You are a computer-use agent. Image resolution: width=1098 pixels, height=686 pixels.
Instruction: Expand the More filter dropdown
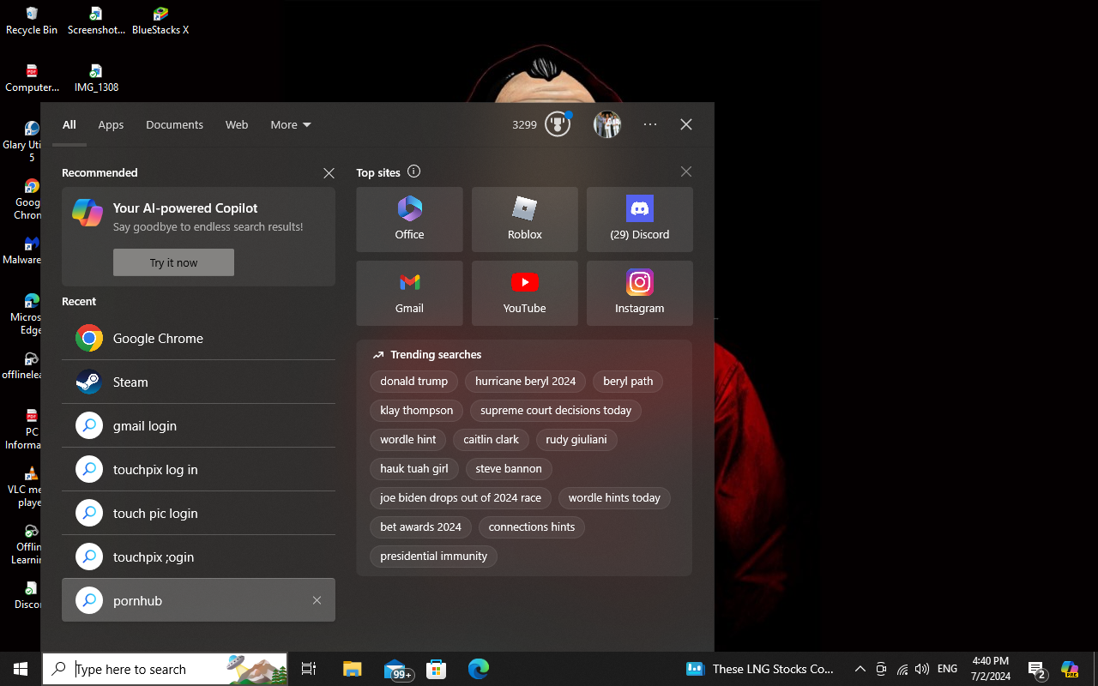click(291, 124)
